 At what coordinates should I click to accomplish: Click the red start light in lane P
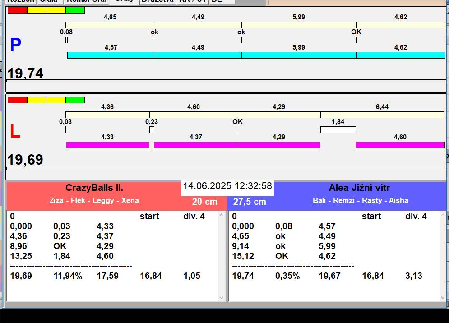[18, 10]
